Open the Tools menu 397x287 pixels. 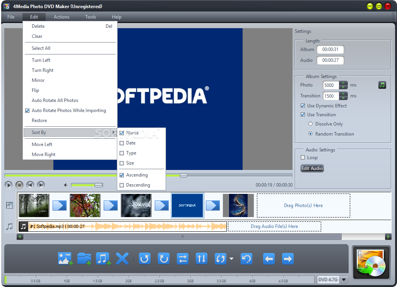click(x=91, y=17)
